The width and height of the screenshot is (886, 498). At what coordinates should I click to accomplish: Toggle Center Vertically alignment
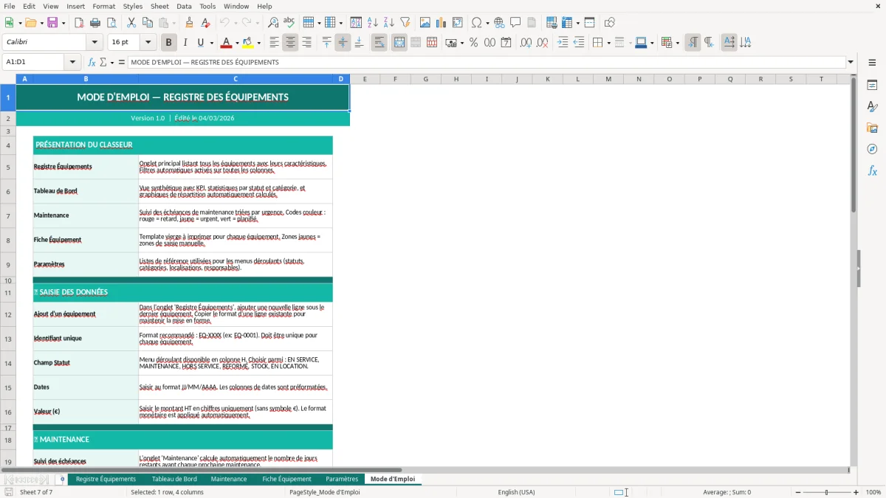[x=343, y=43]
